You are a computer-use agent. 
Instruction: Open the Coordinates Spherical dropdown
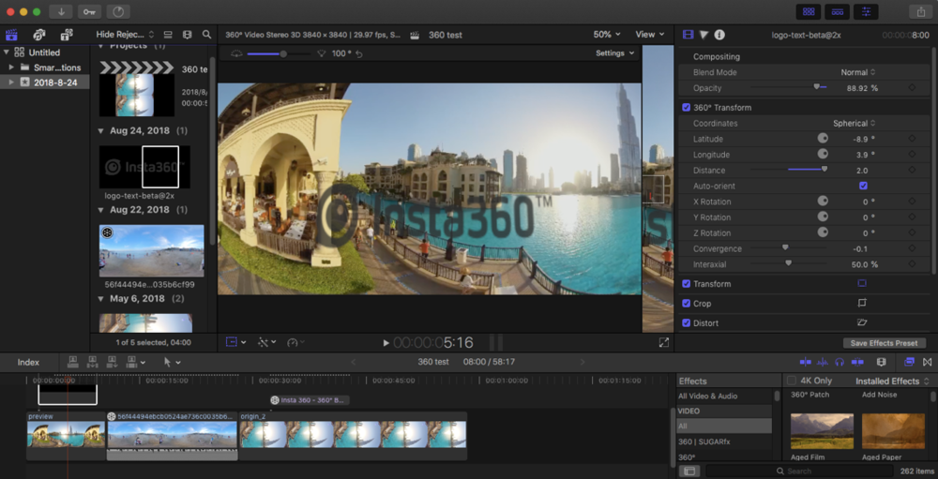(x=854, y=124)
